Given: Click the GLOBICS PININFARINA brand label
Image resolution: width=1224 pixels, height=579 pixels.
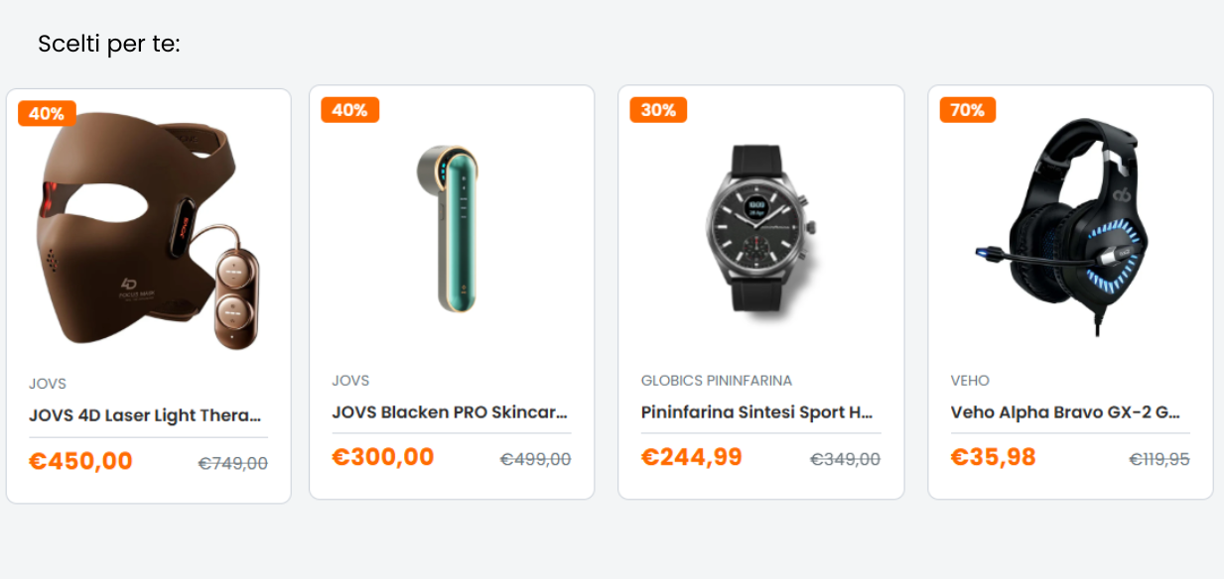Looking at the screenshot, I should coord(717,381).
